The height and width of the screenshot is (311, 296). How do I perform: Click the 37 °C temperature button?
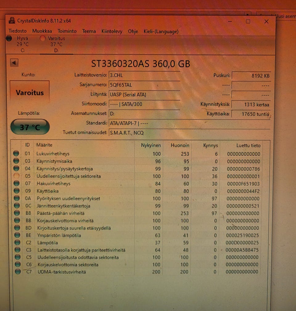coord(30,127)
